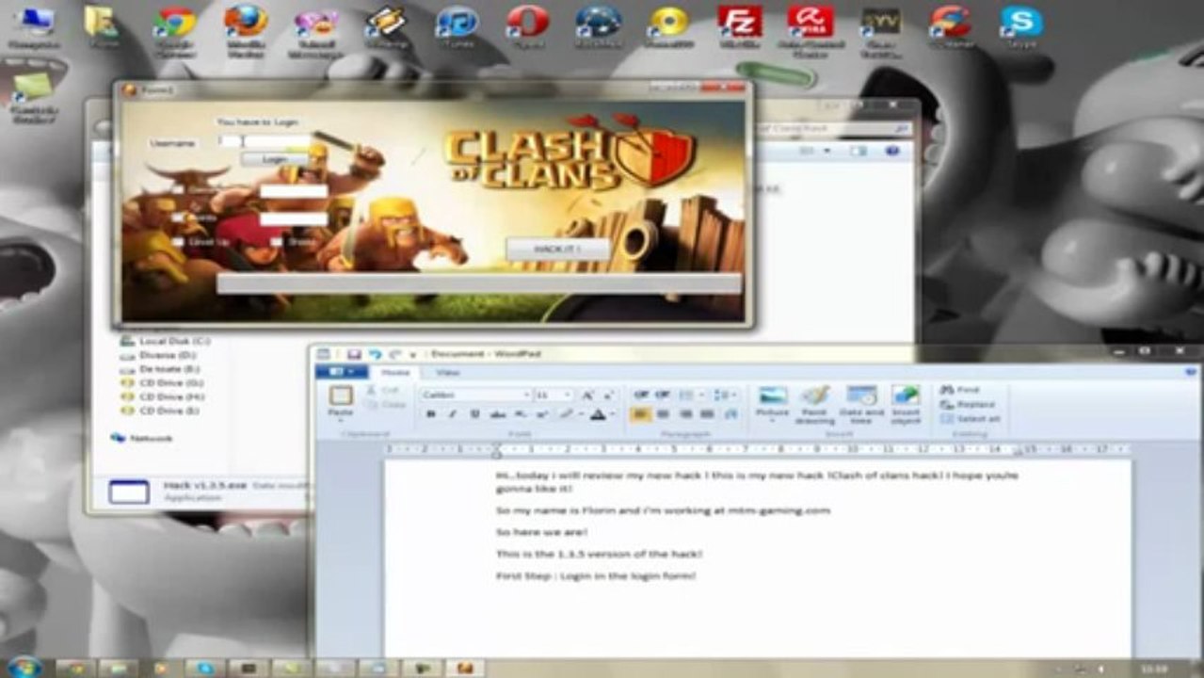Image resolution: width=1204 pixels, height=678 pixels.
Task: Toggle Strikethrough formatting in WordPad
Action: pyautogui.click(x=498, y=414)
